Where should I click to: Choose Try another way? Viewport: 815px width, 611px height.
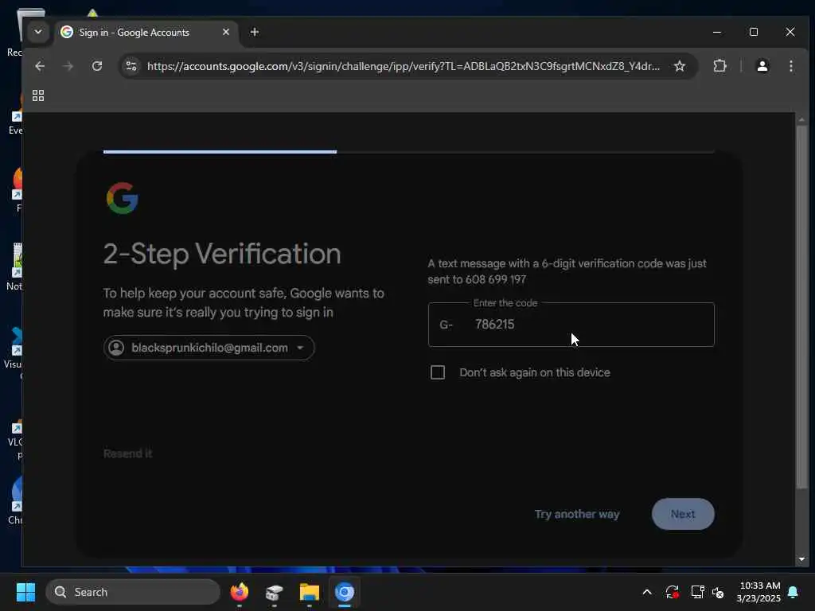pyautogui.click(x=577, y=515)
